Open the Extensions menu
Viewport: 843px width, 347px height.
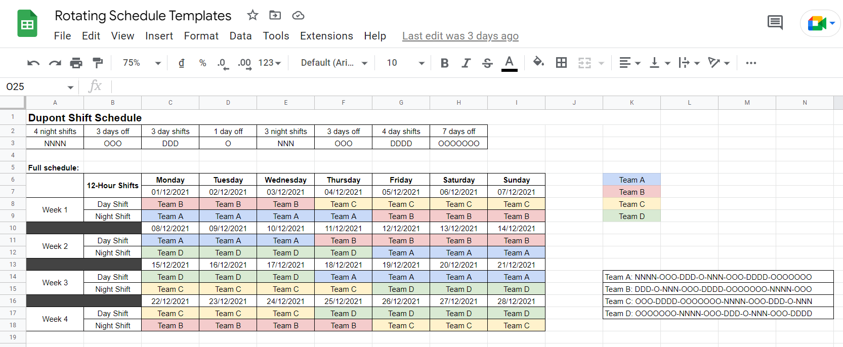pos(326,36)
